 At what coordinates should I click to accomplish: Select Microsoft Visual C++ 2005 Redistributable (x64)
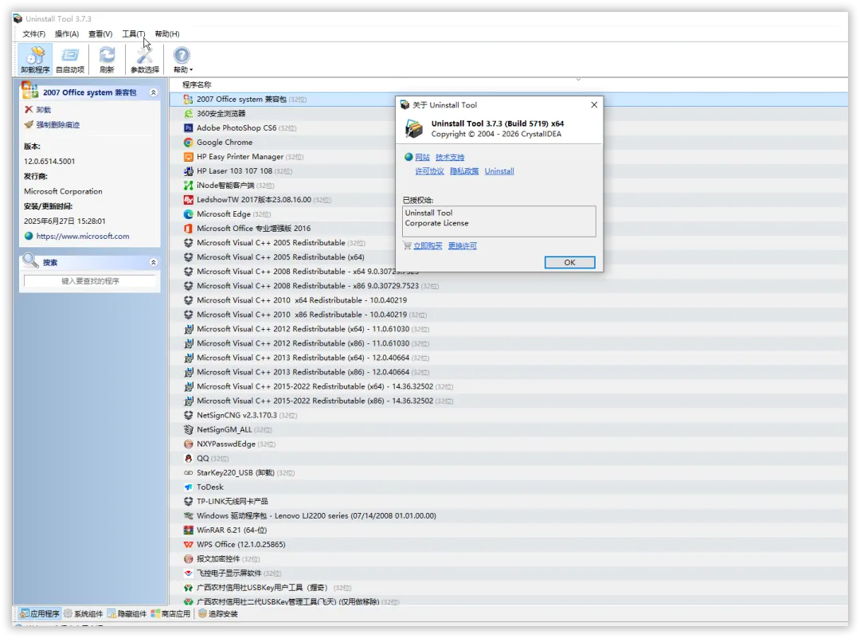click(x=508, y=257)
